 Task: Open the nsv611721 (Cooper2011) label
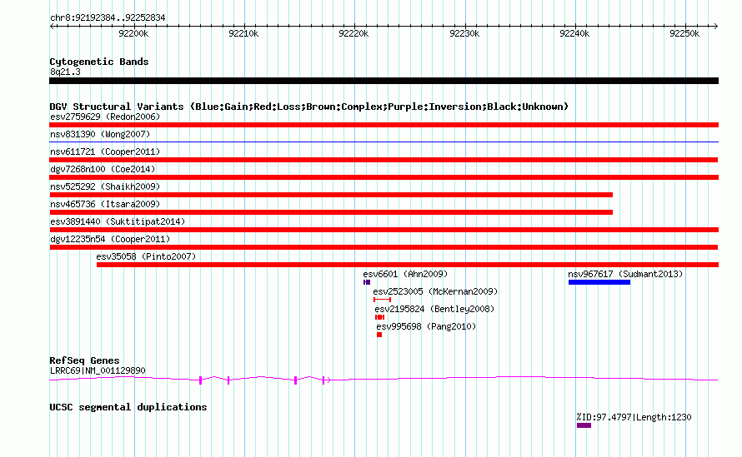tap(105, 152)
